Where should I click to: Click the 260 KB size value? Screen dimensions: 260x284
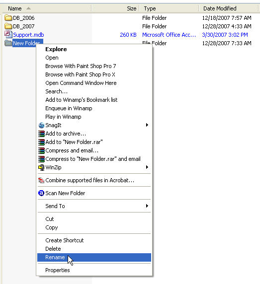128,35
